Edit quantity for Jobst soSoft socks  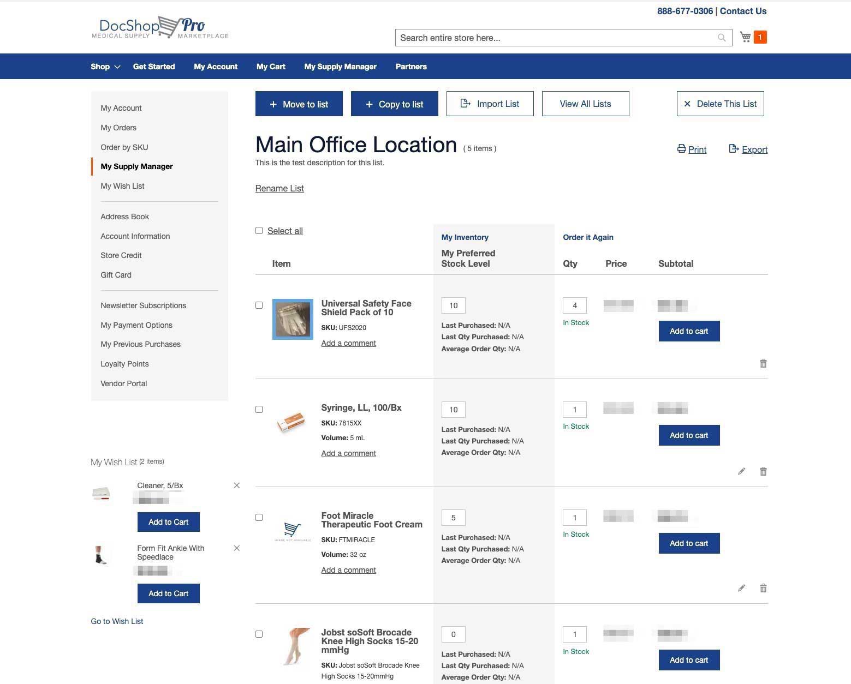575,634
